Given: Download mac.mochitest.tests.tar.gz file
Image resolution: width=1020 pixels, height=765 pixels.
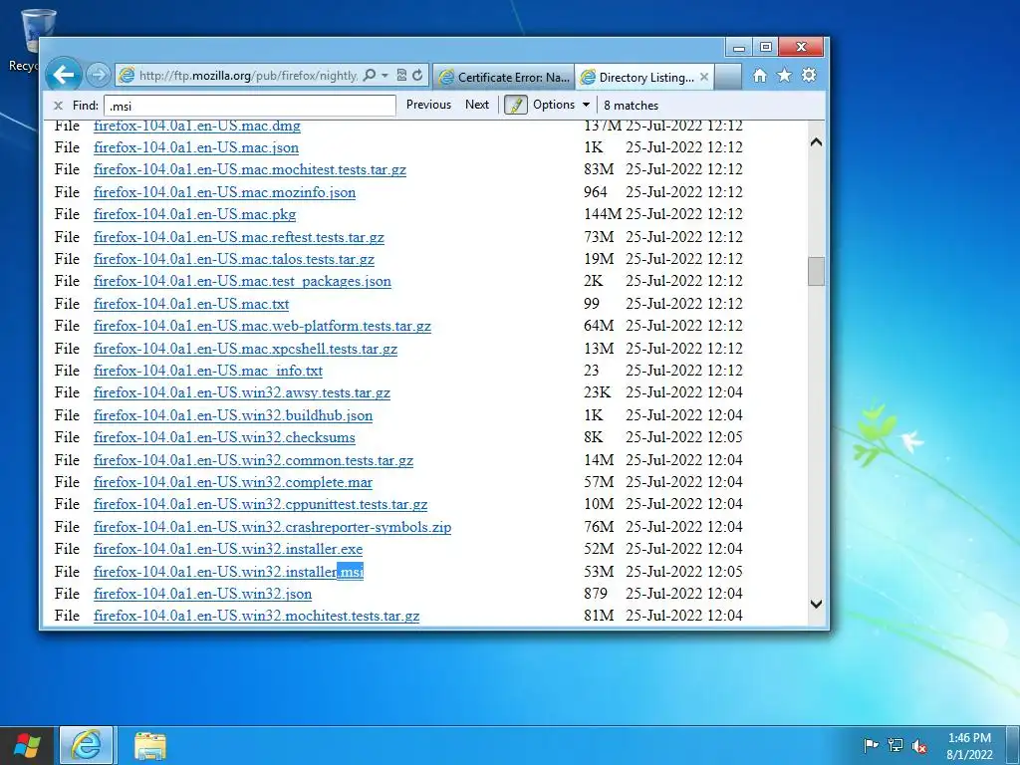Looking at the screenshot, I should click(250, 169).
